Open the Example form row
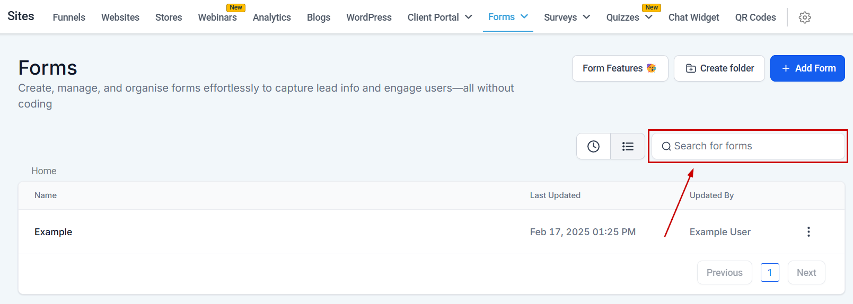 [54, 232]
